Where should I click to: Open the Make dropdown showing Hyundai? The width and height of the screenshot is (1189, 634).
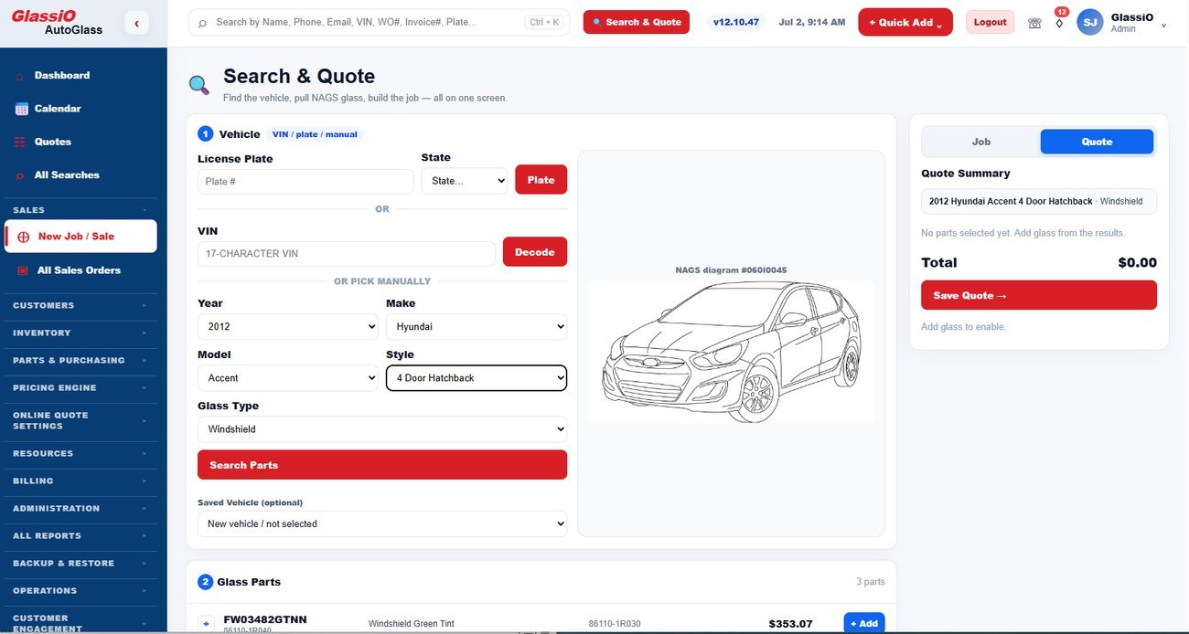click(477, 327)
